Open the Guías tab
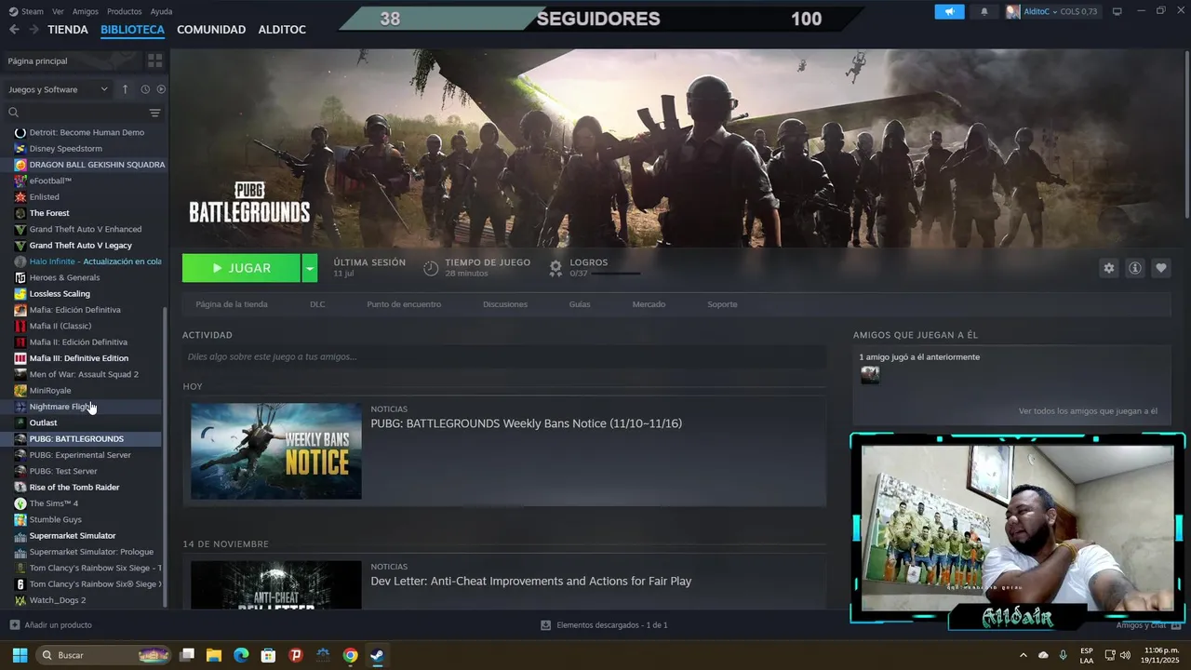Viewport: 1191px width, 670px height. pyautogui.click(x=580, y=304)
